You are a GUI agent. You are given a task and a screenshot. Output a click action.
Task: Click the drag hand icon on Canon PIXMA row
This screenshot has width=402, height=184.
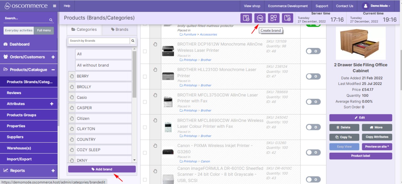(155, 146)
